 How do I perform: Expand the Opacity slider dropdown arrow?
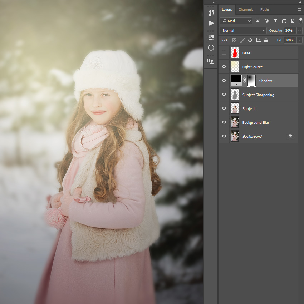300,31
